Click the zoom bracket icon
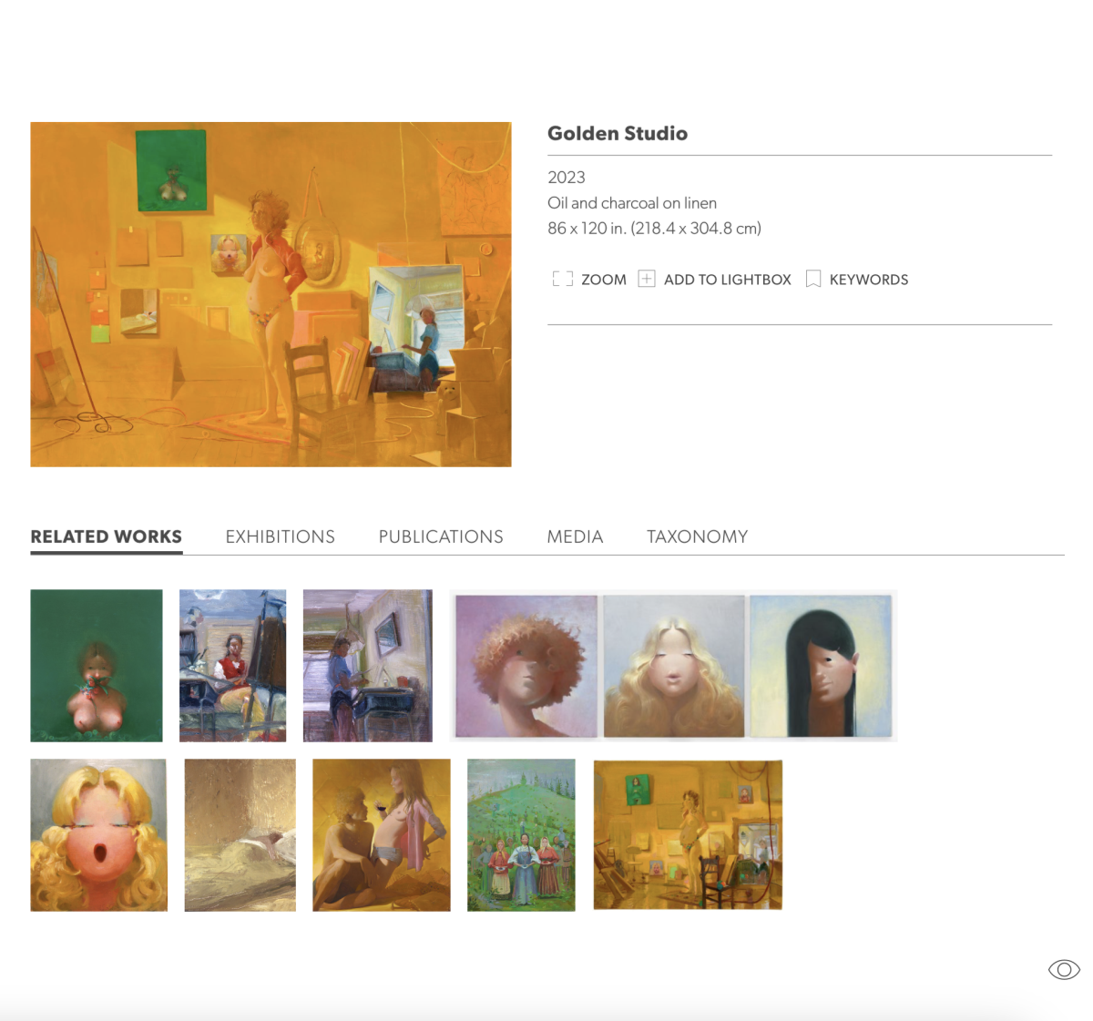The image size is (1093, 1021). click(562, 280)
